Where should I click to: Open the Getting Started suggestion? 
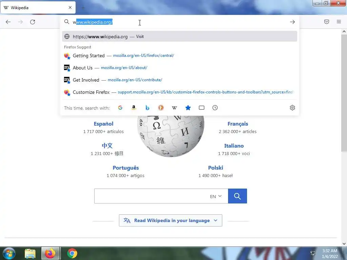pos(180,56)
